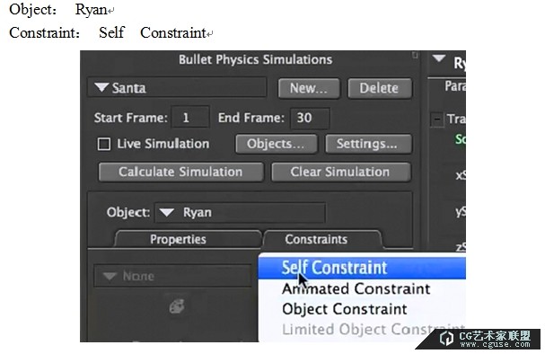Open the Ryan object dropdown
545x354 pixels.
click(x=240, y=212)
